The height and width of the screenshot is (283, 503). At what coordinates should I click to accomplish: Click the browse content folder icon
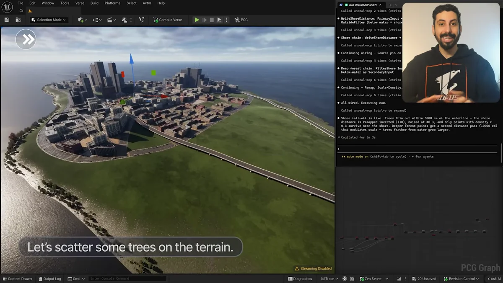pos(18,20)
